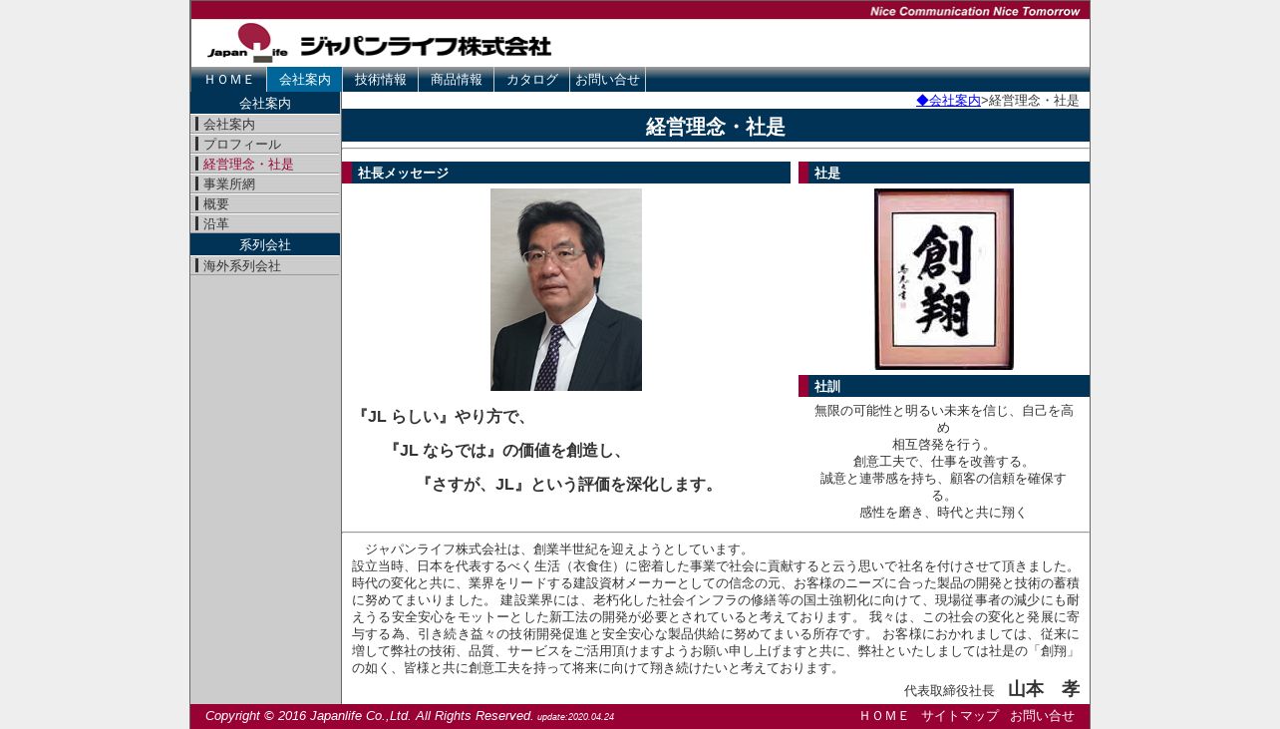Click the 社是 section heading
The width and height of the screenshot is (1280, 729).
(x=944, y=173)
